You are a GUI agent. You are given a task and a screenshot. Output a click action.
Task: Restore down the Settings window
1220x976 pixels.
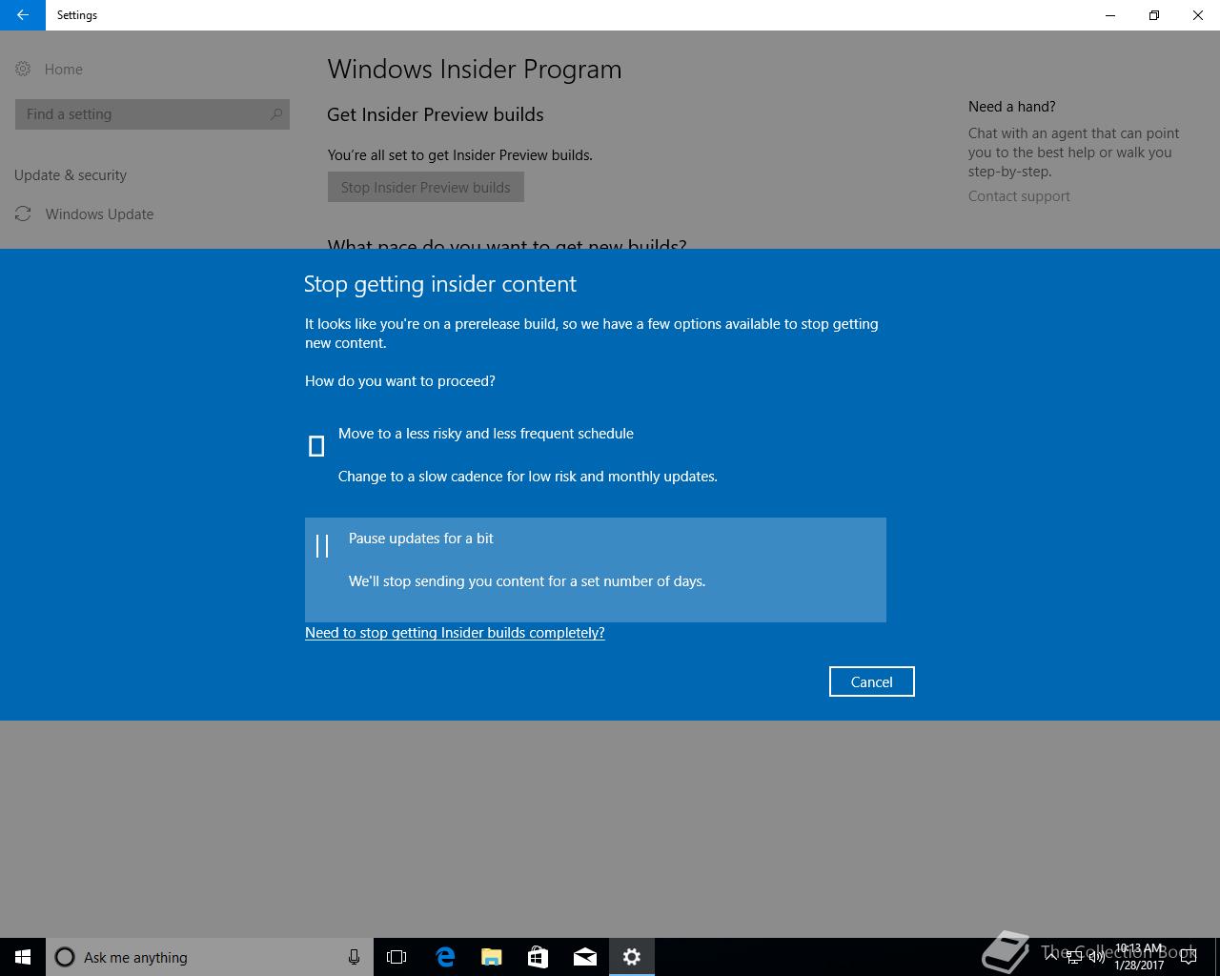click(1154, 15)
